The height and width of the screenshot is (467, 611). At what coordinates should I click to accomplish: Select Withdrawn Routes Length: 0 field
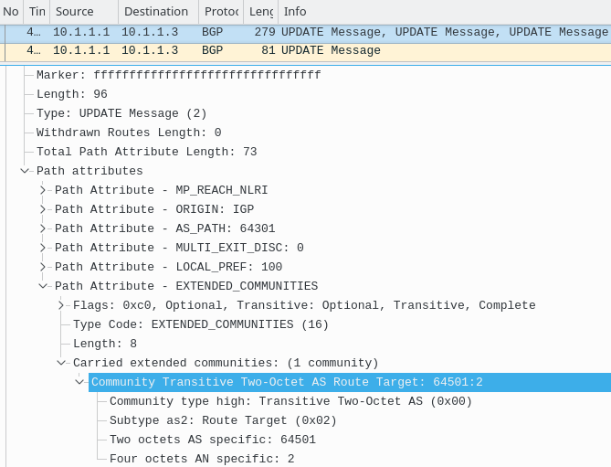[x=129, y=133]
